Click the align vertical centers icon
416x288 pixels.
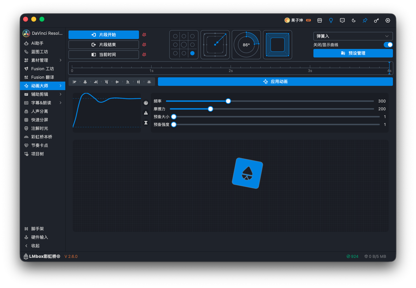tap(117, 82)
